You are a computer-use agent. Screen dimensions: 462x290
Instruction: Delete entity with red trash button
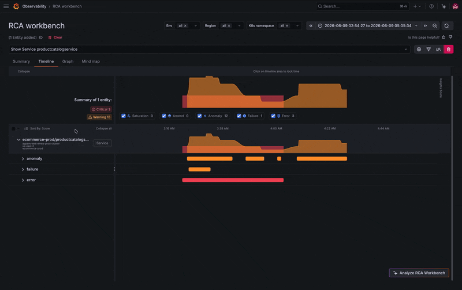[x=449, y=49]
